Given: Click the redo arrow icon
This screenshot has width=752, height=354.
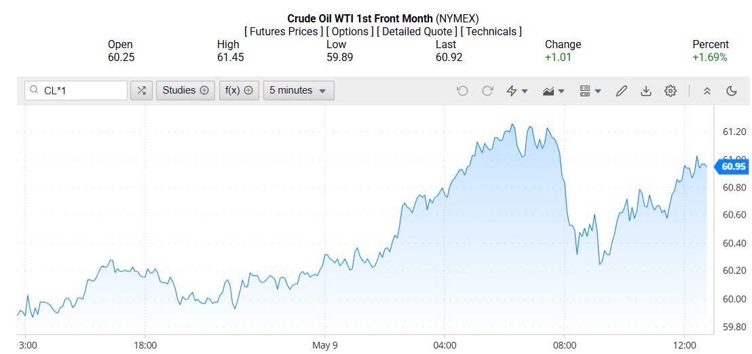Looking at the screenshot, I should [x=487, y=91].
